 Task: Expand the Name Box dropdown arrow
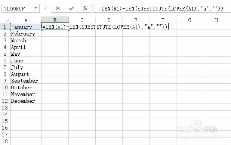point(36,8)
